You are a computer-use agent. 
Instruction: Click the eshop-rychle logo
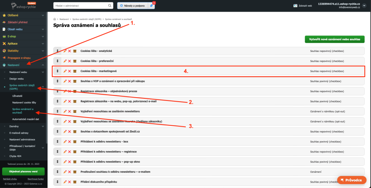tap(24, 6)
